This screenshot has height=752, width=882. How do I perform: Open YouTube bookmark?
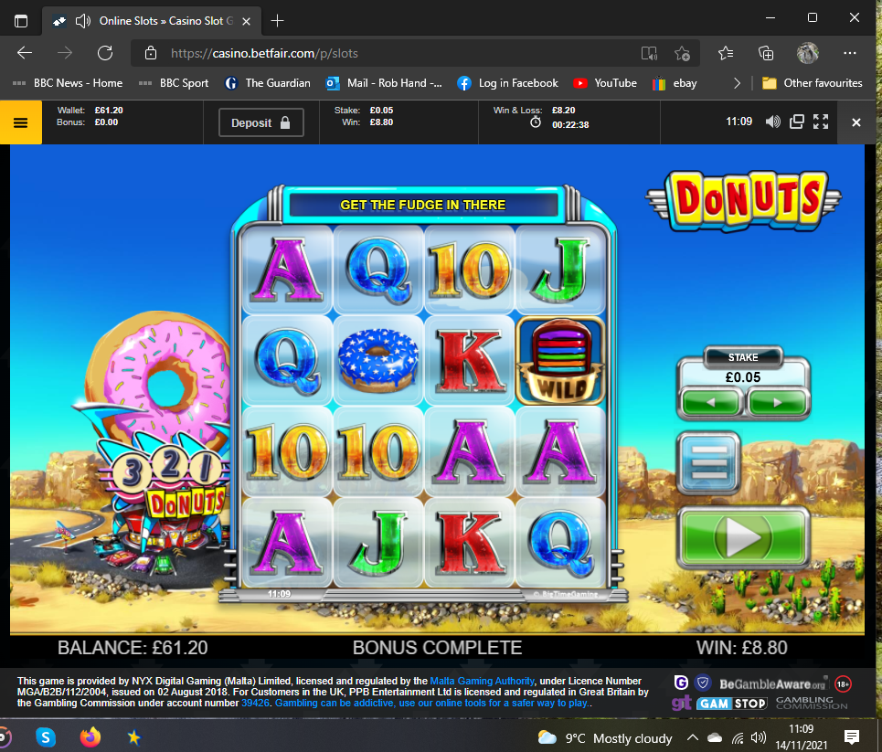(x=605, y=83)
